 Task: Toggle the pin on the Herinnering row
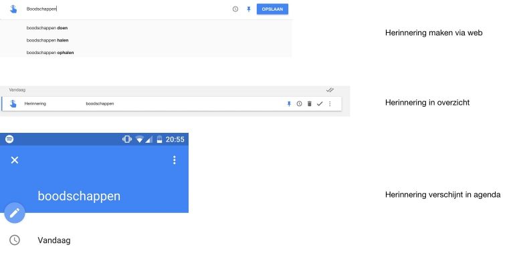coord(290,104)
